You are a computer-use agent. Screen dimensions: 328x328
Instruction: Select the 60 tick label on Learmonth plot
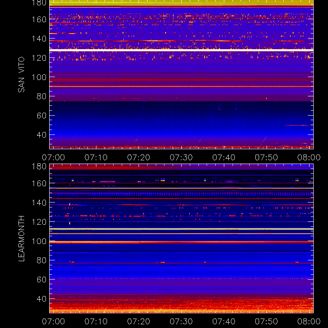[41, 280]
